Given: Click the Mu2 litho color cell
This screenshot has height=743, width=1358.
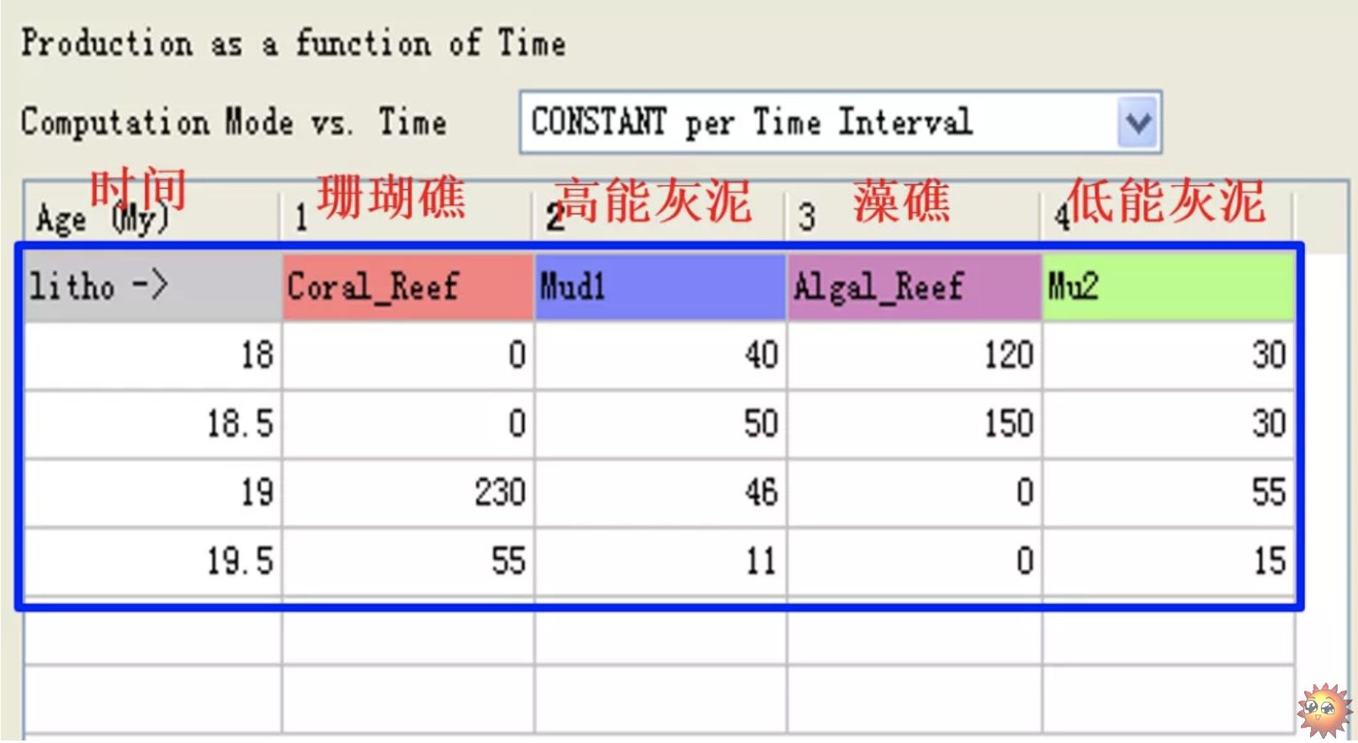Looking at the screenshot, I should pyautogui.click(x=1169, y=287).
